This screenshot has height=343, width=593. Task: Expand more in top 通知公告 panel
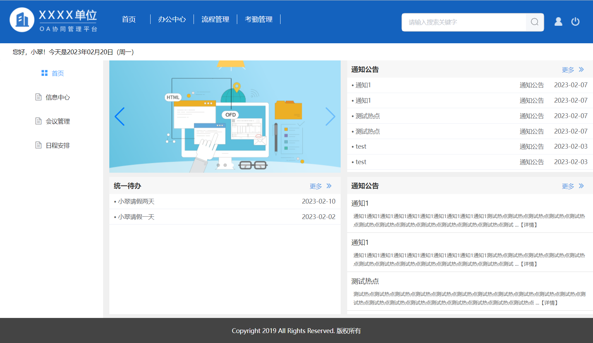[572, 70]
